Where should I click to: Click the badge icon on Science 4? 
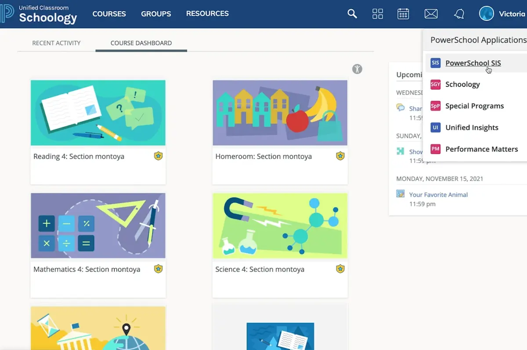(340, 269)
